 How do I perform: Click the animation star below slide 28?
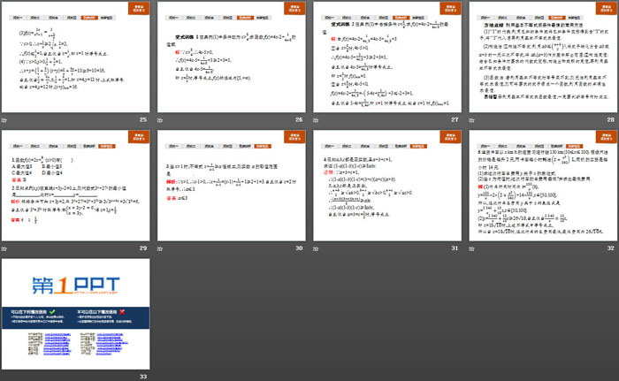coord(473,119)
